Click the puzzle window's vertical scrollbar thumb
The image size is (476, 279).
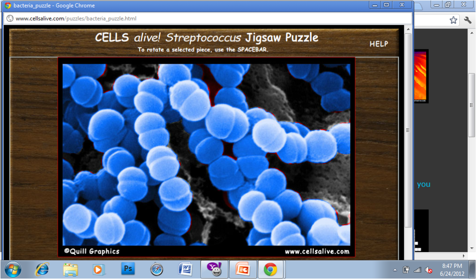tap(408, 130)
